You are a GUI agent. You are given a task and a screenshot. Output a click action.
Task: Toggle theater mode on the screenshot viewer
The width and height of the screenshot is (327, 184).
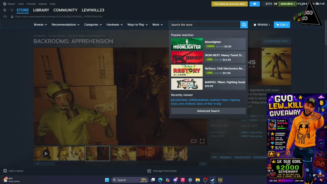193,141
